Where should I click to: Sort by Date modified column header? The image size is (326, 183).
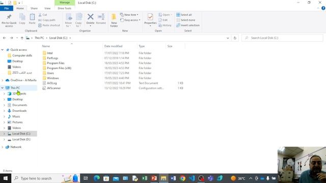click(x=113, y=46)
